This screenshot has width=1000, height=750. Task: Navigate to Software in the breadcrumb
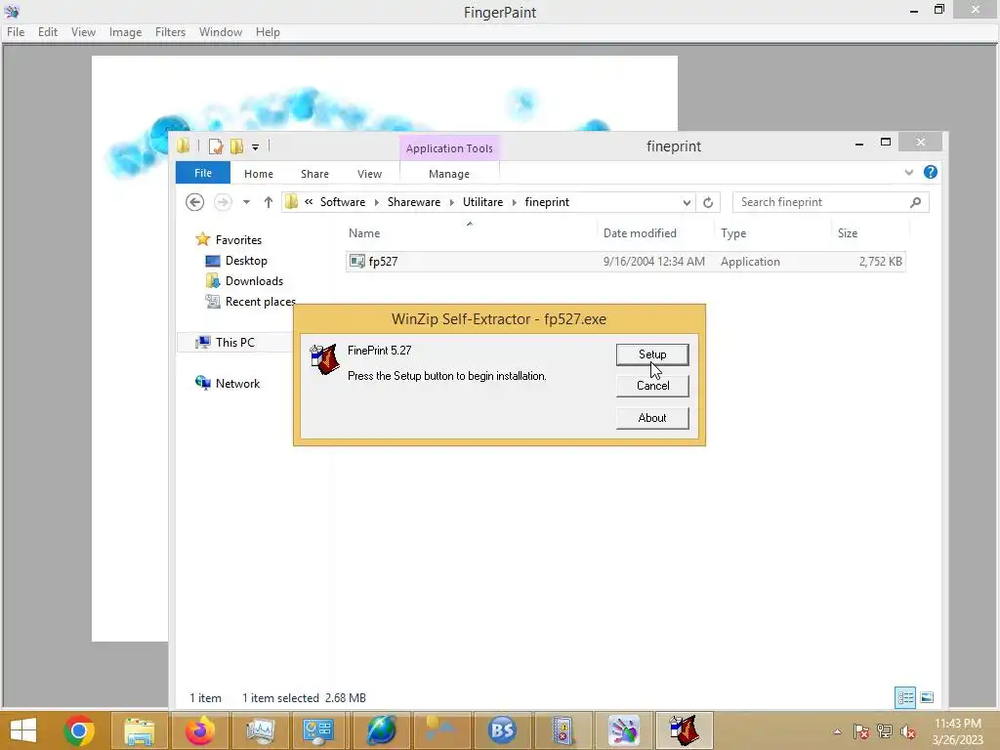343,202
